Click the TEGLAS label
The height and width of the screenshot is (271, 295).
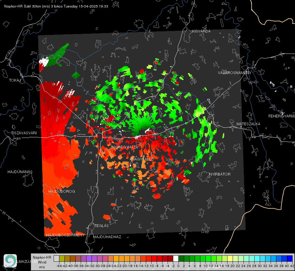tap(102, 226)
